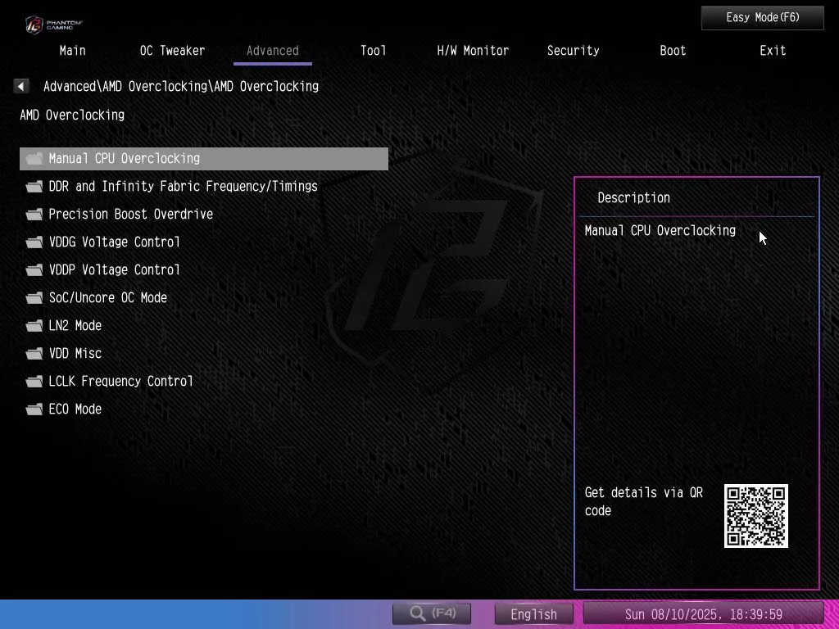
Task: Click folder icon for DDR and Infinity Fabric
Action: coord(34,187)
